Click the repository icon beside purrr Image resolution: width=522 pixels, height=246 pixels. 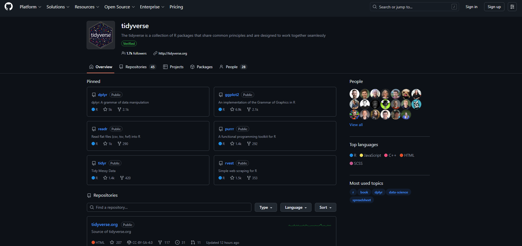[x=221, y=129]
